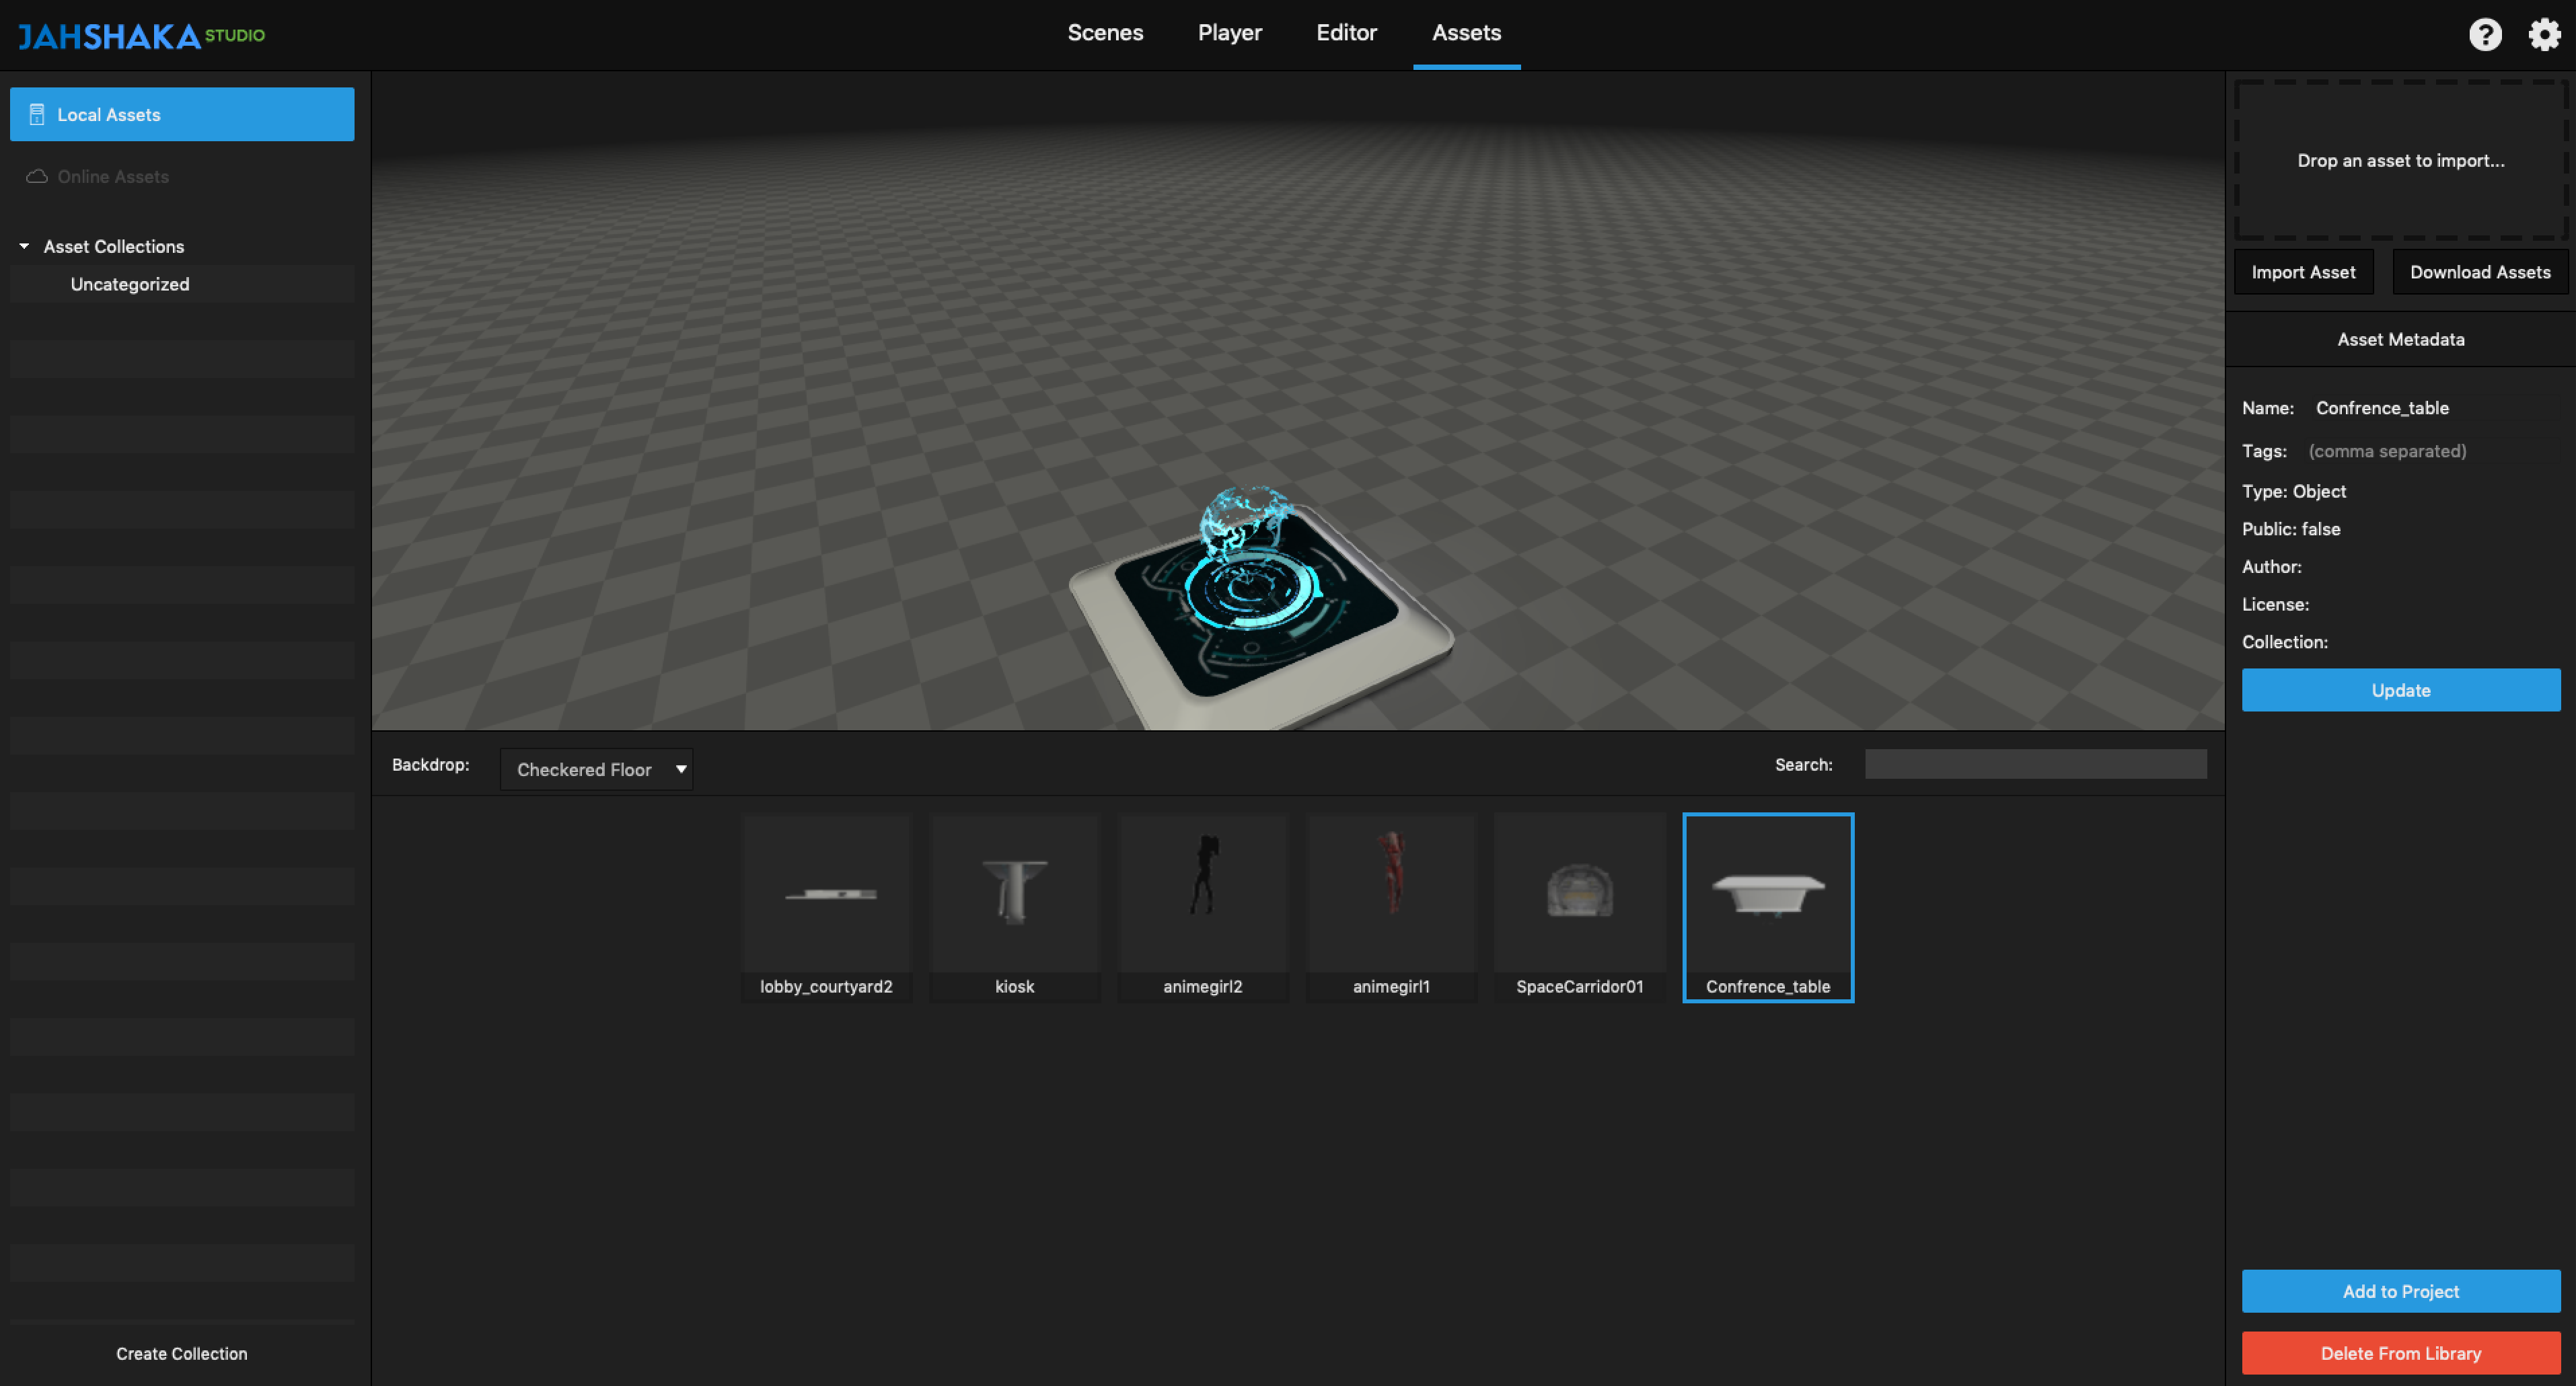Image resolution: width=2576 pixels, height=1386 pixels.
Task: Switch to the Editor tab
Action: tap(1346, 33)
